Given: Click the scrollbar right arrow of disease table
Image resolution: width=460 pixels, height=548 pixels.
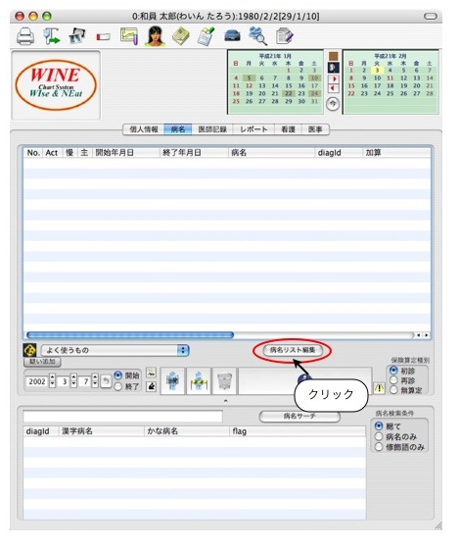Looking at the screenshot, I should pyautogui.click(x=426, y=335).
